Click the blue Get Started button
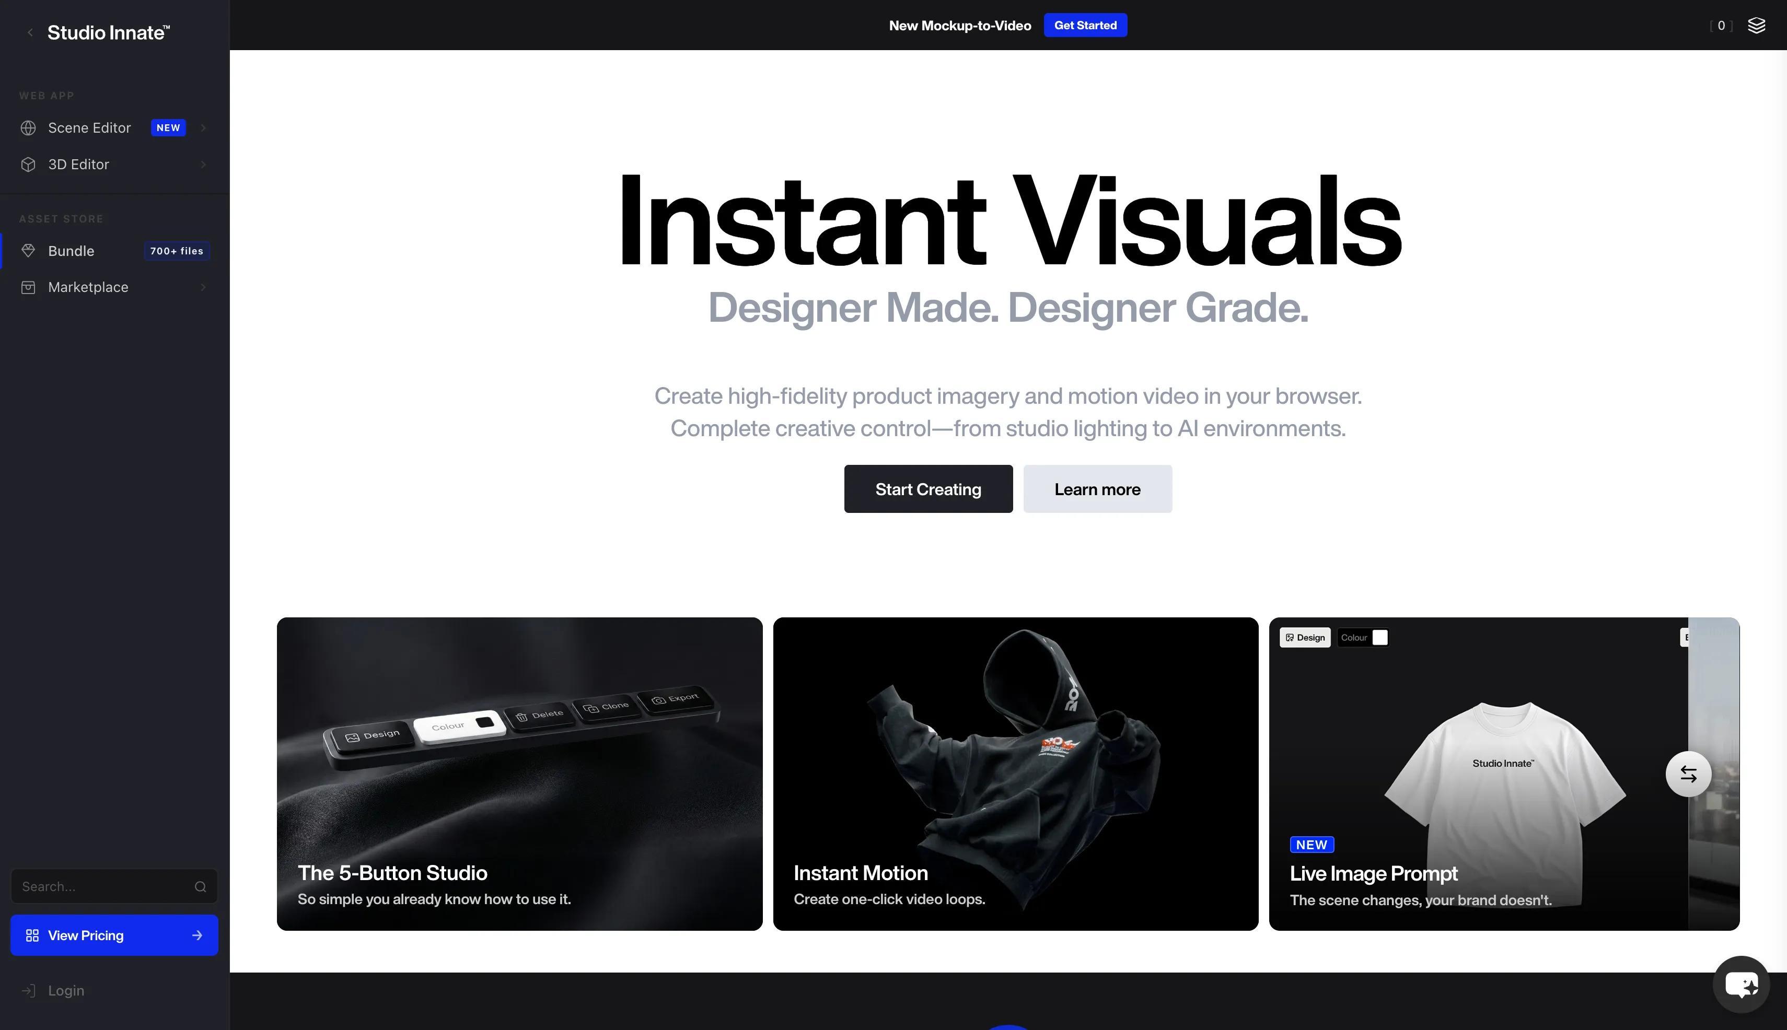 point(1085,26)
